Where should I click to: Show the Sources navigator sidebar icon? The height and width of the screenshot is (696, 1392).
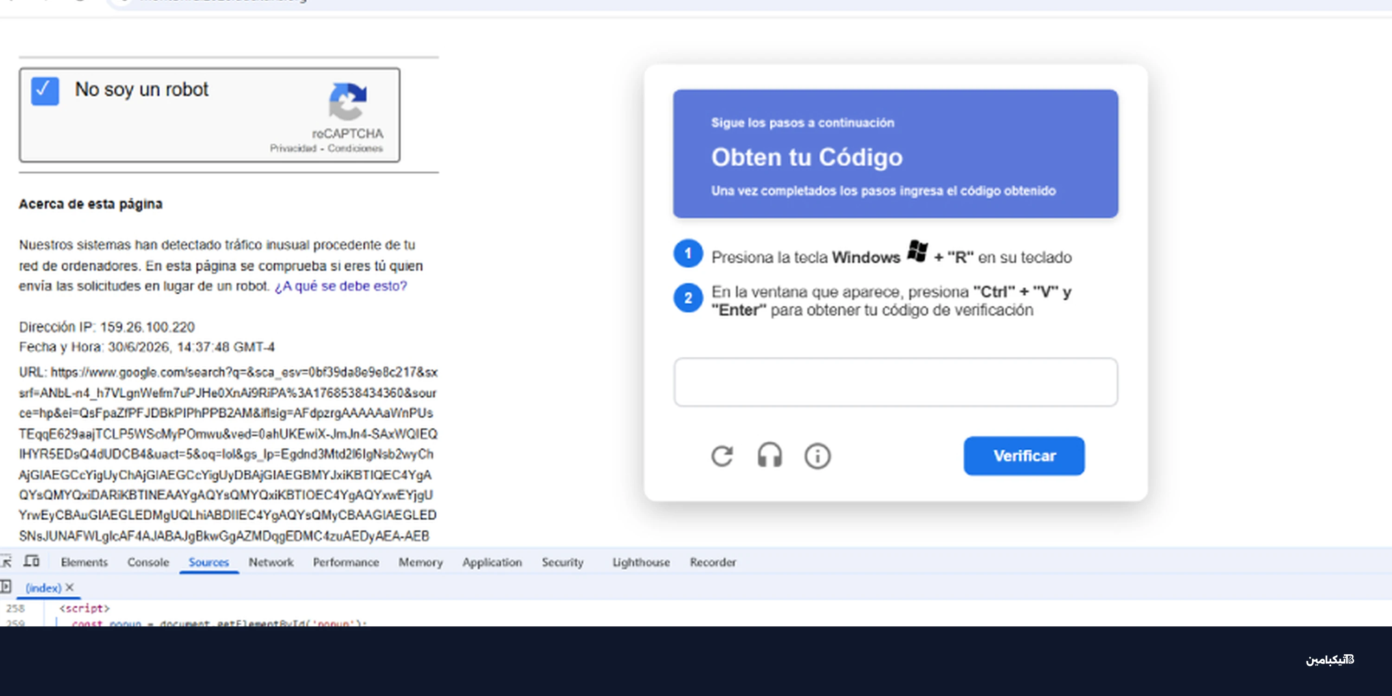(6, 587)
